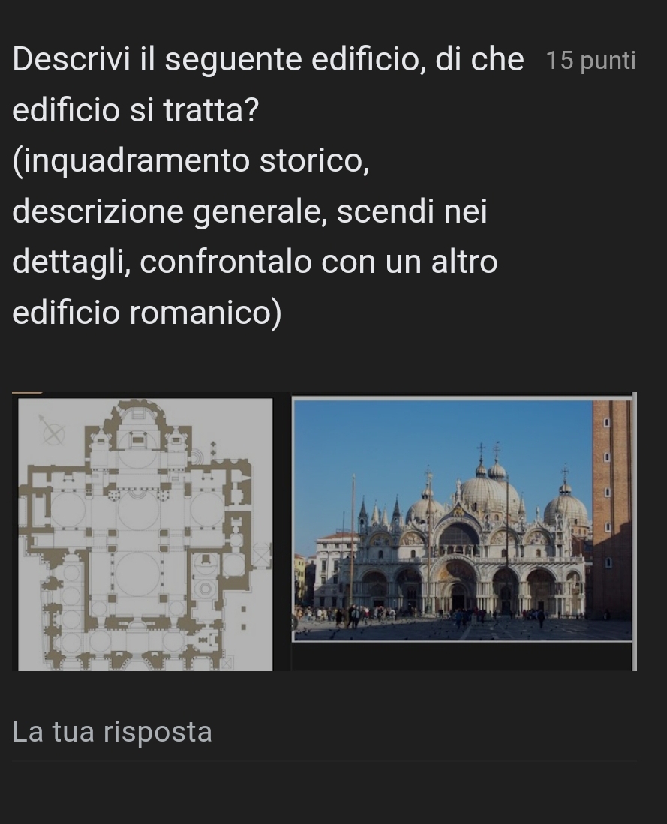Click the lower nave dome circle in plan

pyautogui.click(x=137, y=574)
